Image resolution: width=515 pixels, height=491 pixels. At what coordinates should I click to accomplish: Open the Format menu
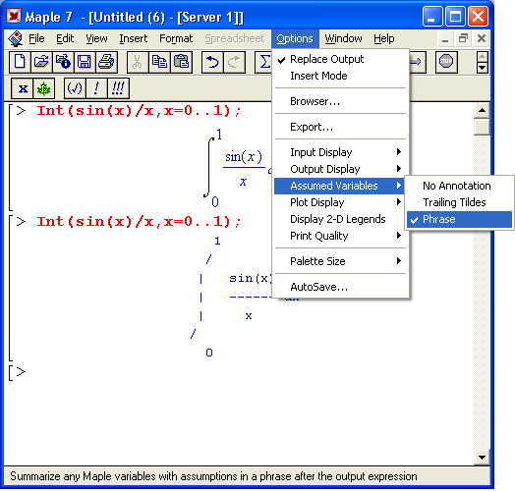[x=176, y=38]
